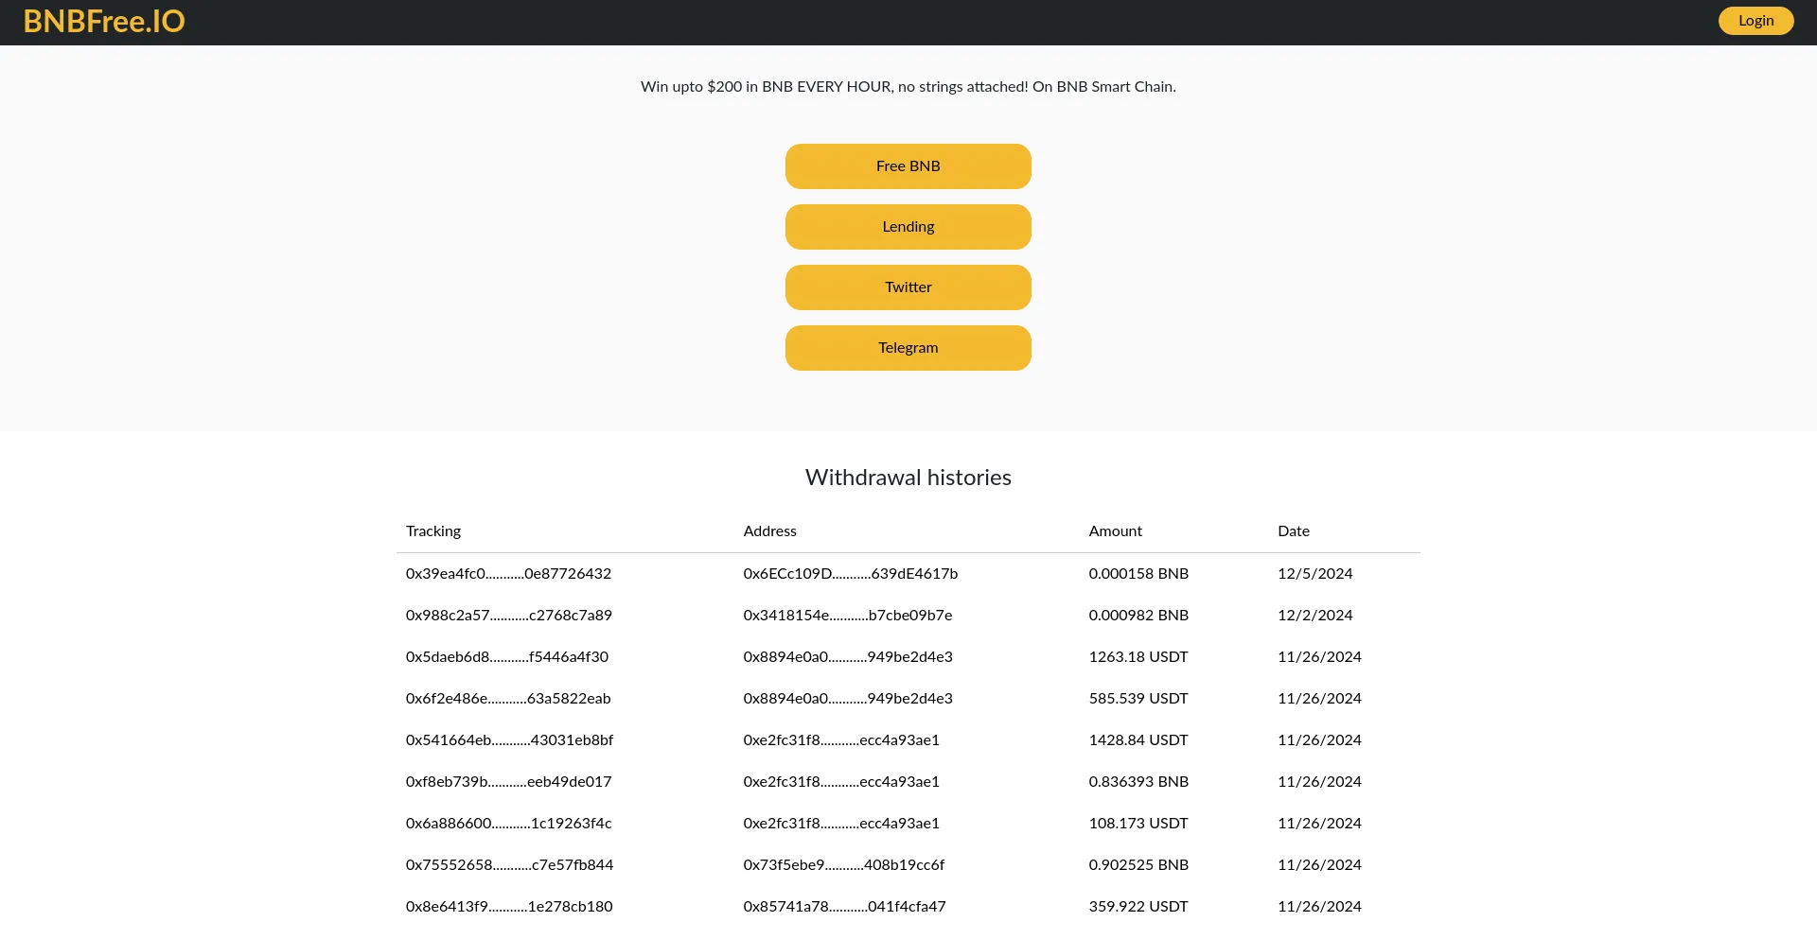Click address in the 585.539 USDT row

[848, 699]
